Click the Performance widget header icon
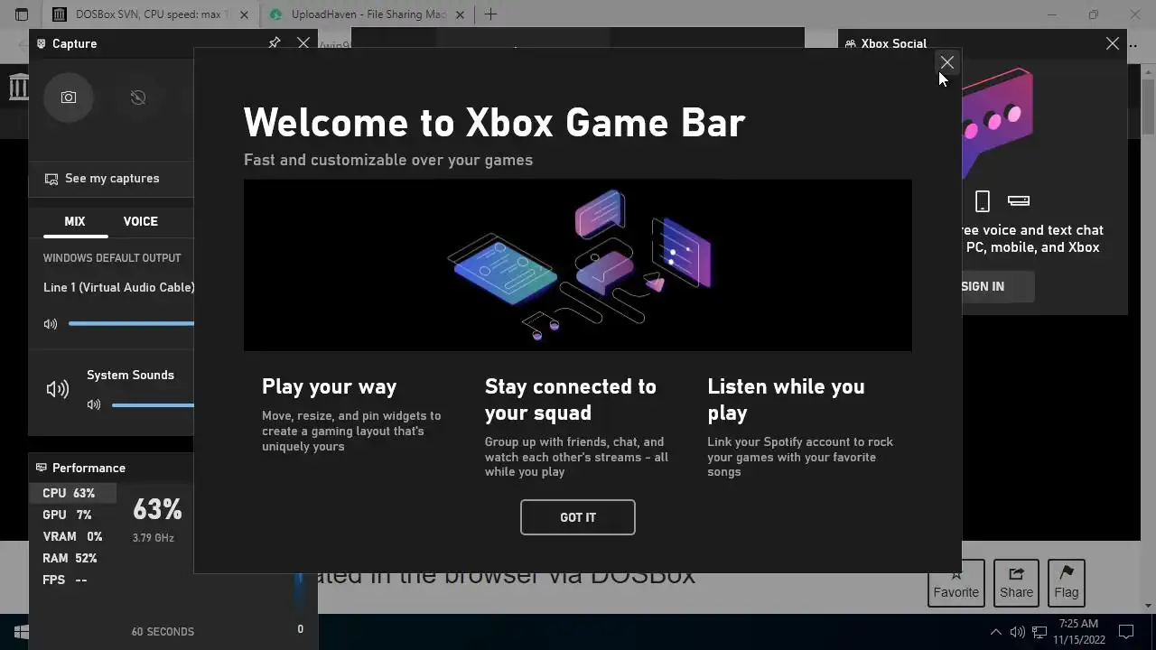 (x=42, y=468)
